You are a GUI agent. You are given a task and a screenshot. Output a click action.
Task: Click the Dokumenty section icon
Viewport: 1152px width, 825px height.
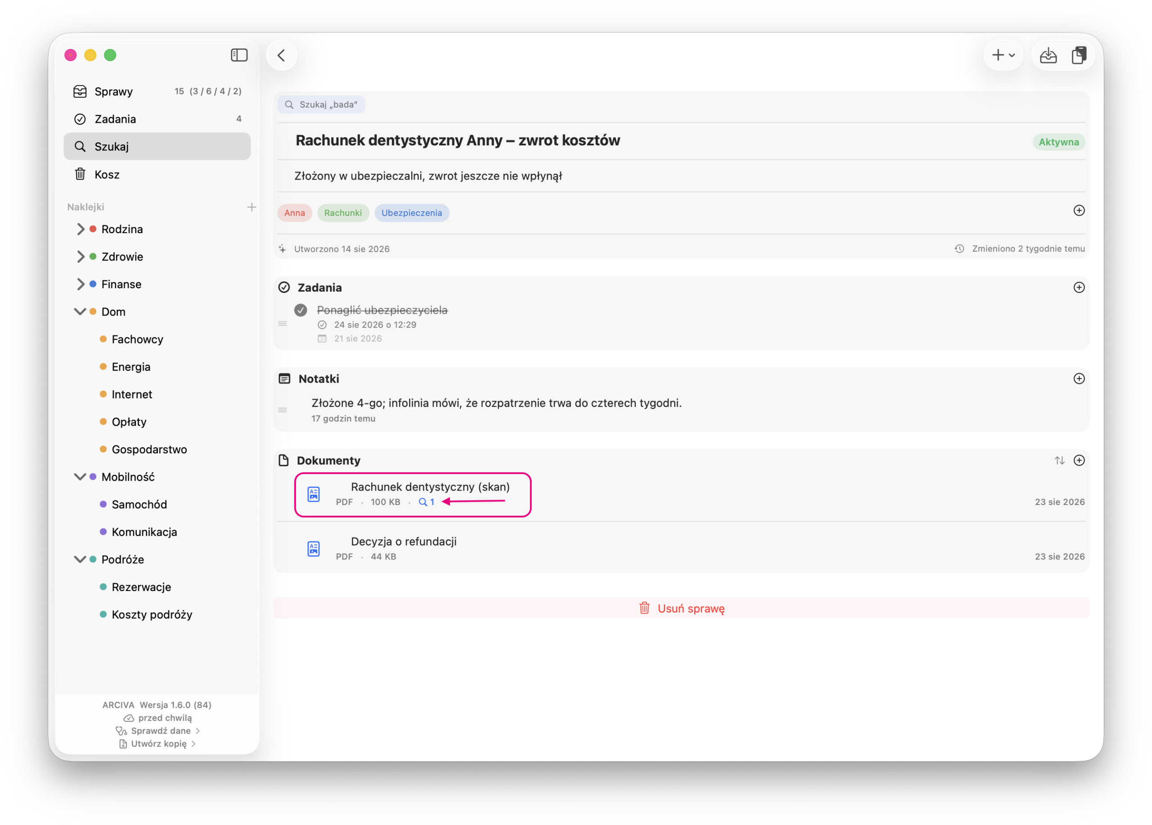pyautogui.click(x=283, y=460)
